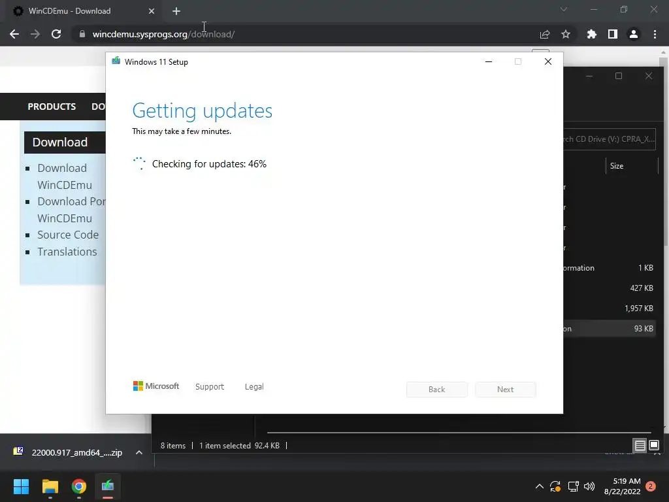Image resolution: width=669 pixels, height=502 pixels.
Task: Open Chrome three-dot menu
Action: (x=655, y=34)
